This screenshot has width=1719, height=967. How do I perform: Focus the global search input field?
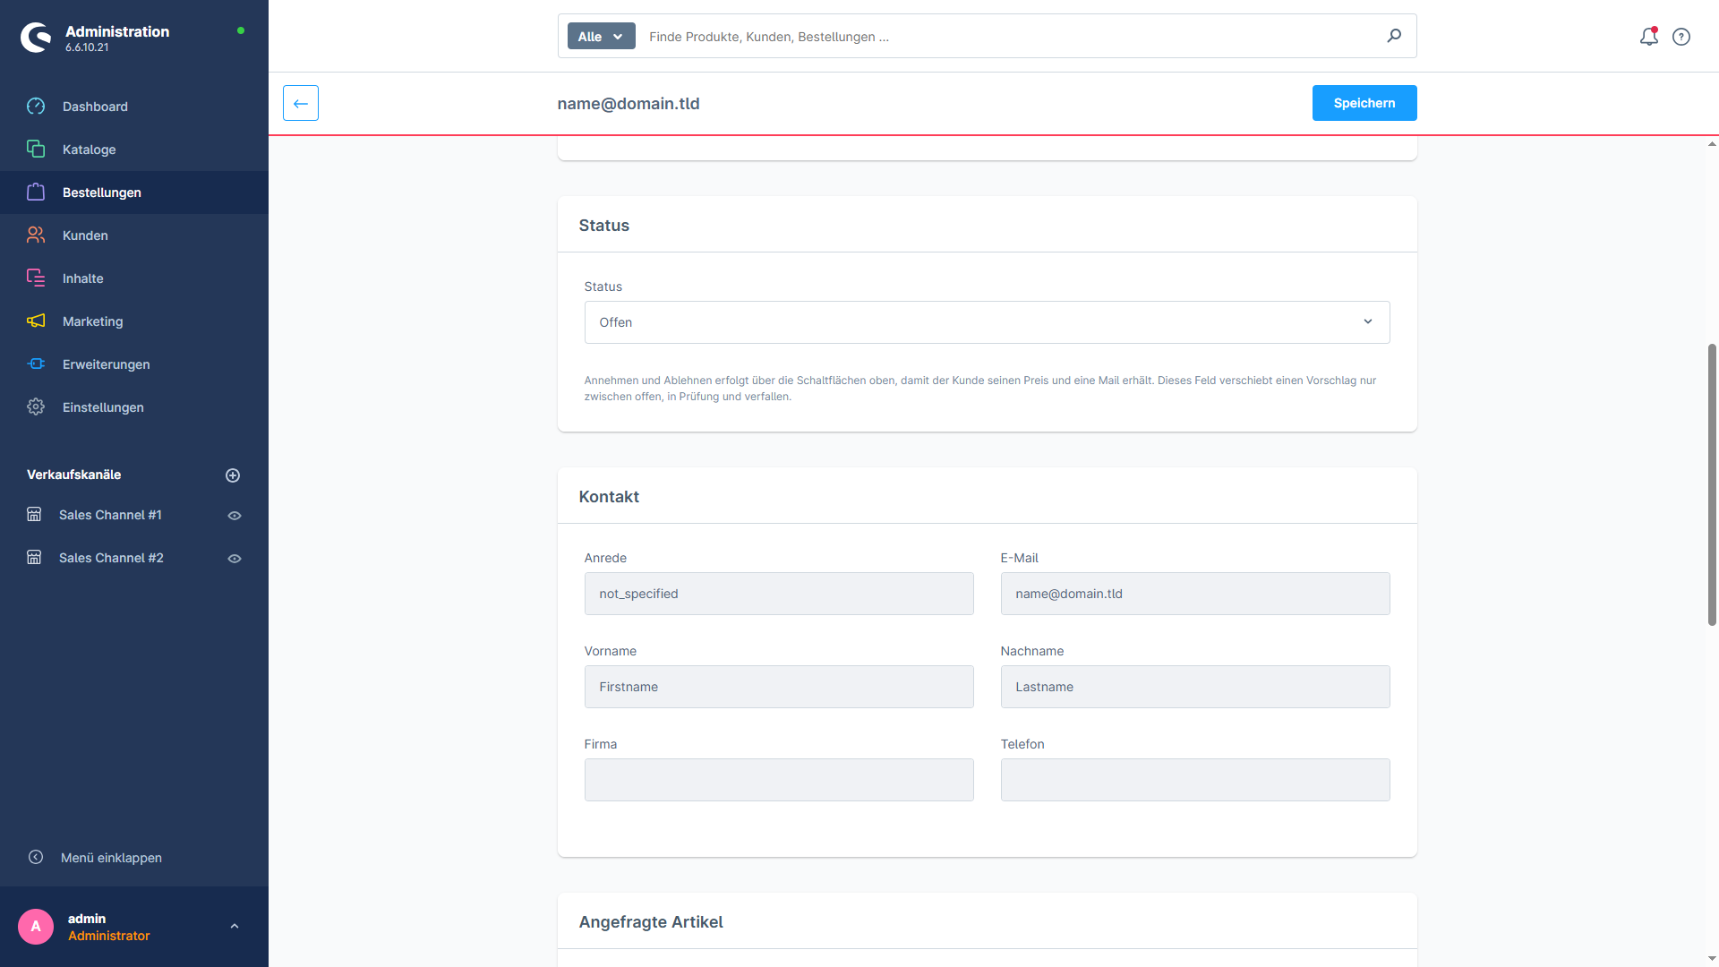1012,37
